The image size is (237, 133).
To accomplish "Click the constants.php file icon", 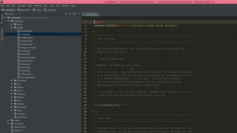I will pos(19,38).
